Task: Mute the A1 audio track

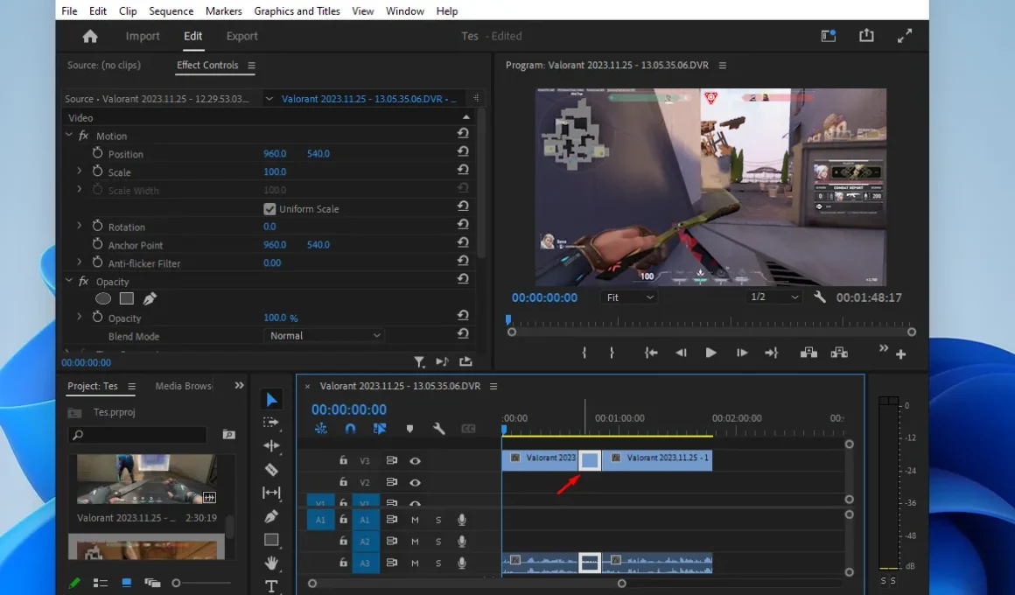Action: pos(415,520)
